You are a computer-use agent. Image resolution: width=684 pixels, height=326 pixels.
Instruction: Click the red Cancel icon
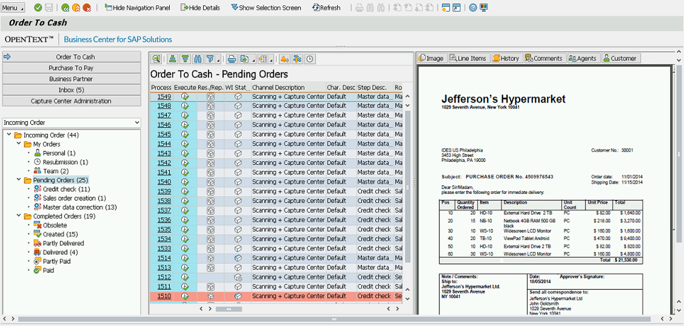87,7
